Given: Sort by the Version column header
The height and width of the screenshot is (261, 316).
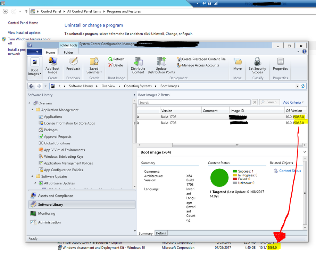Looking at the screenshot, I should 181,111.
